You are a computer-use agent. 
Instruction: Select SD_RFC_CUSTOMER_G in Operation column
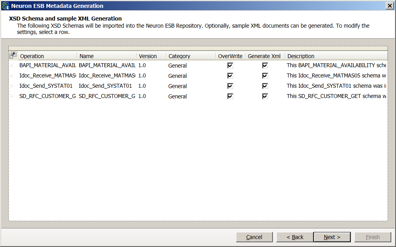pos(48,96)
